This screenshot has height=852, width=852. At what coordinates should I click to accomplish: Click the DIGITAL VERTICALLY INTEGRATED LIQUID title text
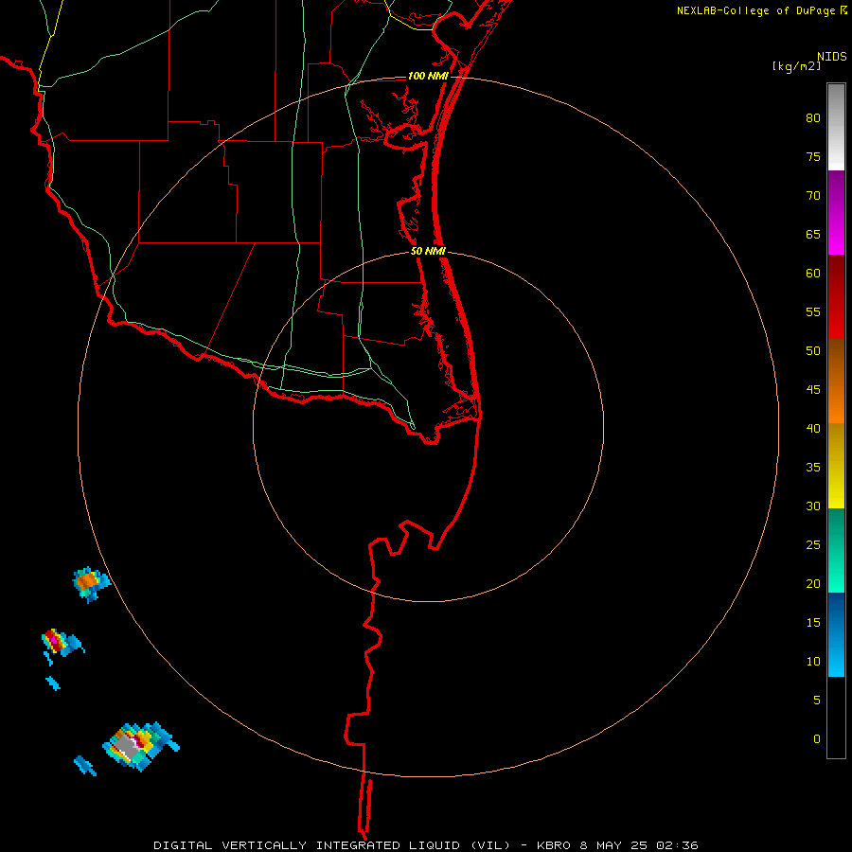331,845
